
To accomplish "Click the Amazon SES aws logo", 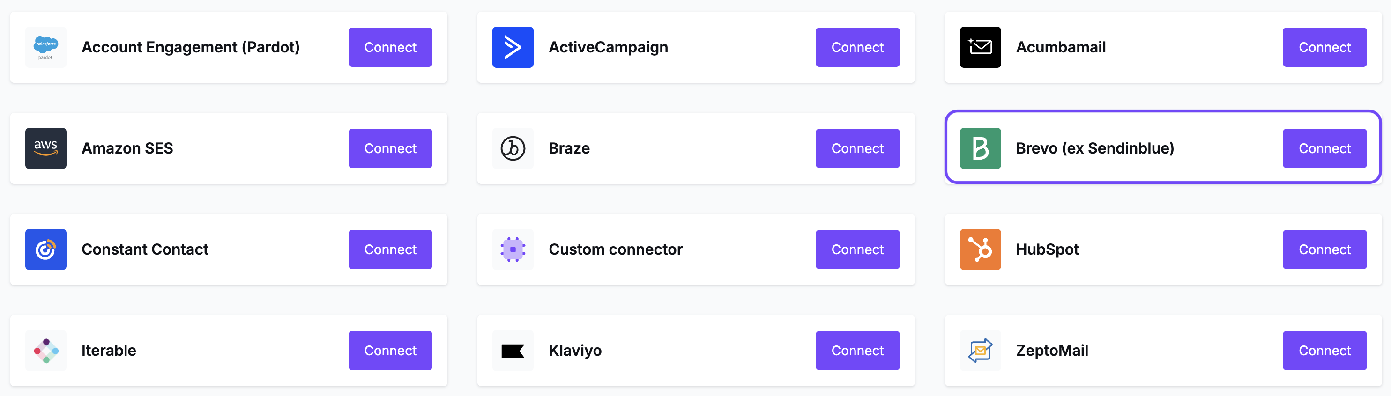I will pyautogui.click(x=46, y=148).
